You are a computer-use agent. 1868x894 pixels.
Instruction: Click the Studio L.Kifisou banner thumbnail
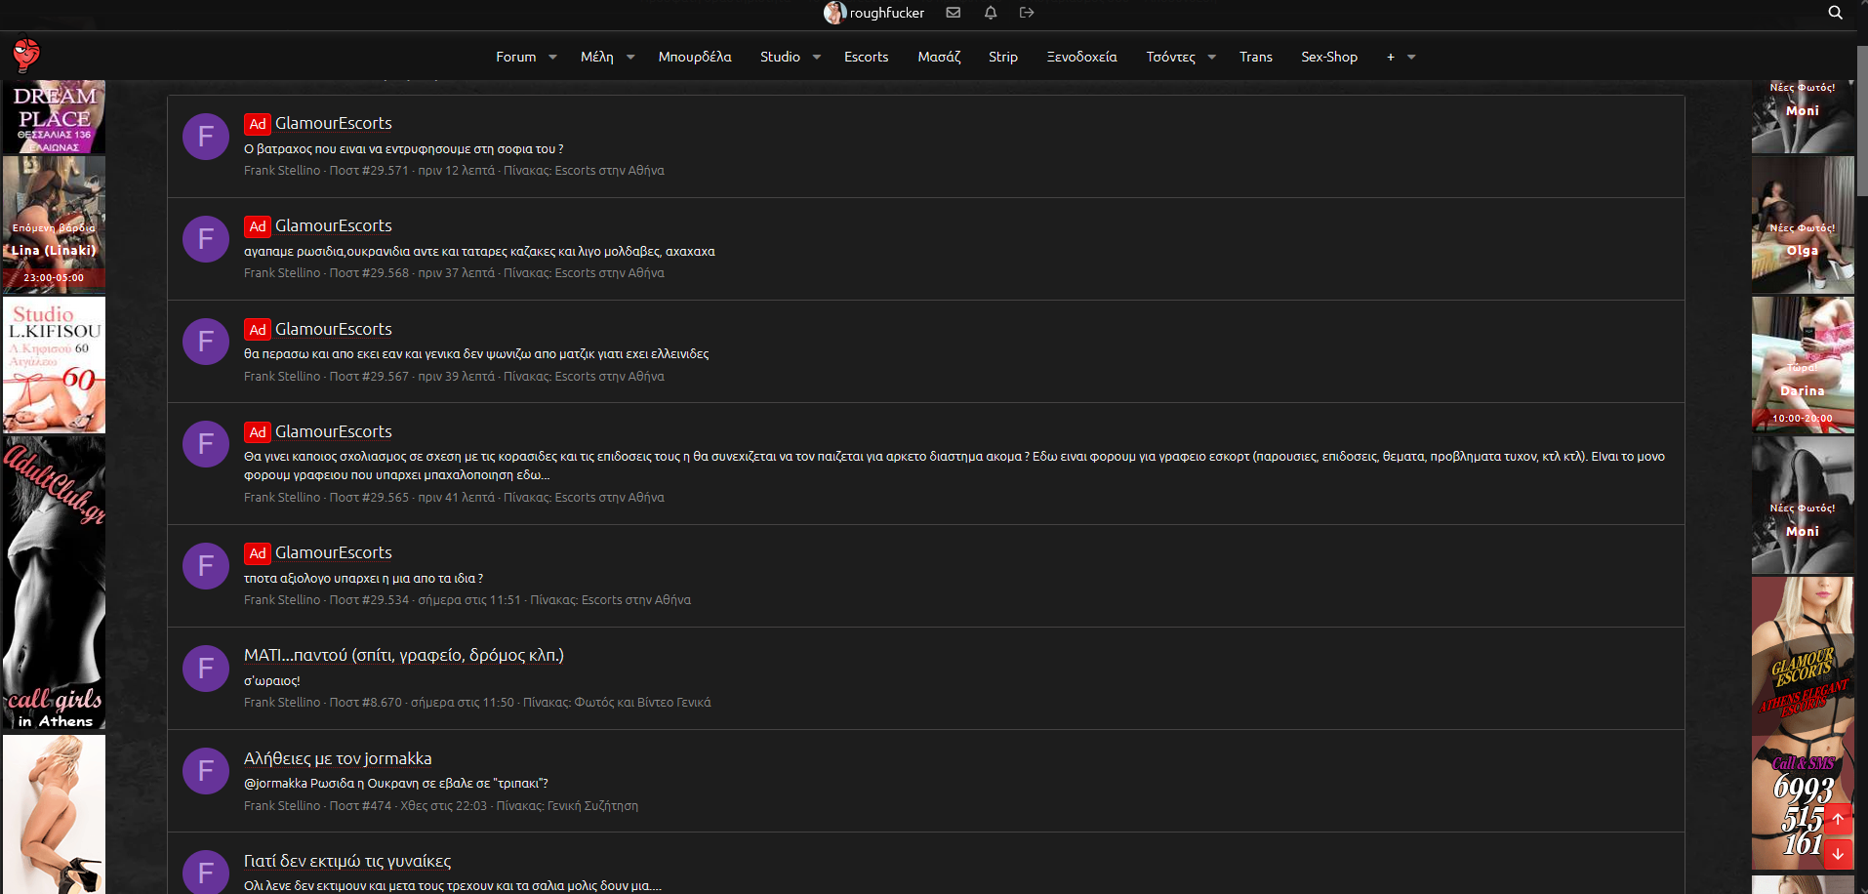point(54,365)
